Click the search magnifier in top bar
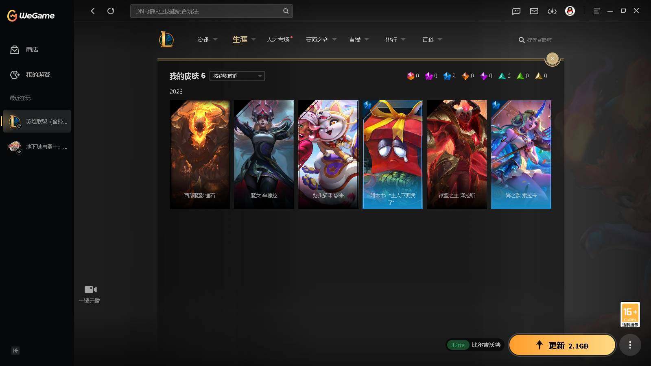 (x=286, y=11)
